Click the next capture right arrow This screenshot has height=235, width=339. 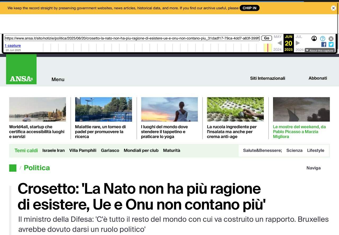click(298, 43)
